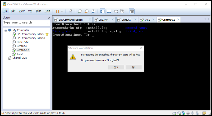212x116 pixels.
Task: Switch to the CentOS7 tab
Action: [x=126, y=20]
